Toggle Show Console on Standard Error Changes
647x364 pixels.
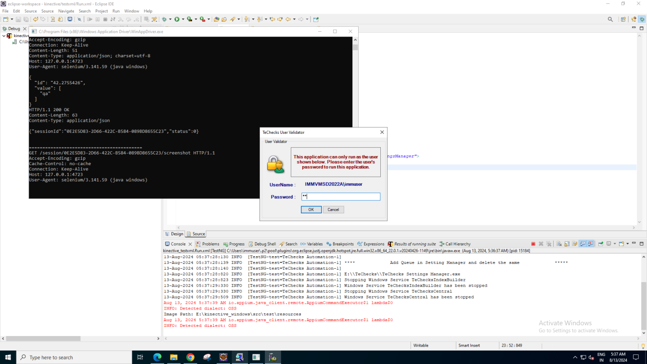tap(591, 244)
